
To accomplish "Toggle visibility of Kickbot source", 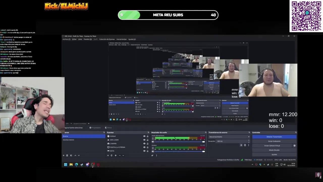I will pyautogui.click(x=144, y=136).
